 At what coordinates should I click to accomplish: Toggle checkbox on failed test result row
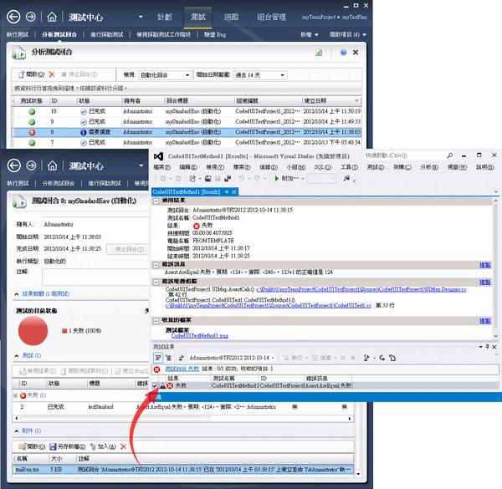155,385
